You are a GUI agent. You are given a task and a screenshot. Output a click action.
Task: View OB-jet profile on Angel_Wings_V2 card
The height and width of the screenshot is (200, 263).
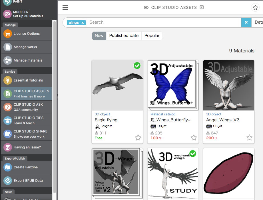click(x=218, y=126)
